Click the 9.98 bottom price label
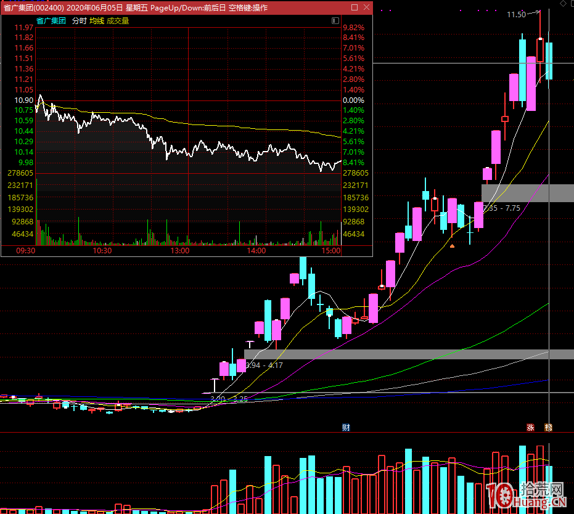 pyautogui.click(x=26, y=163)
